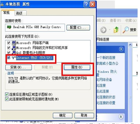Click the 配置(C)... button

78,28
